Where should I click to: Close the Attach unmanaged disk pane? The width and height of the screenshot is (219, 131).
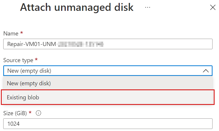pos(213,8)
